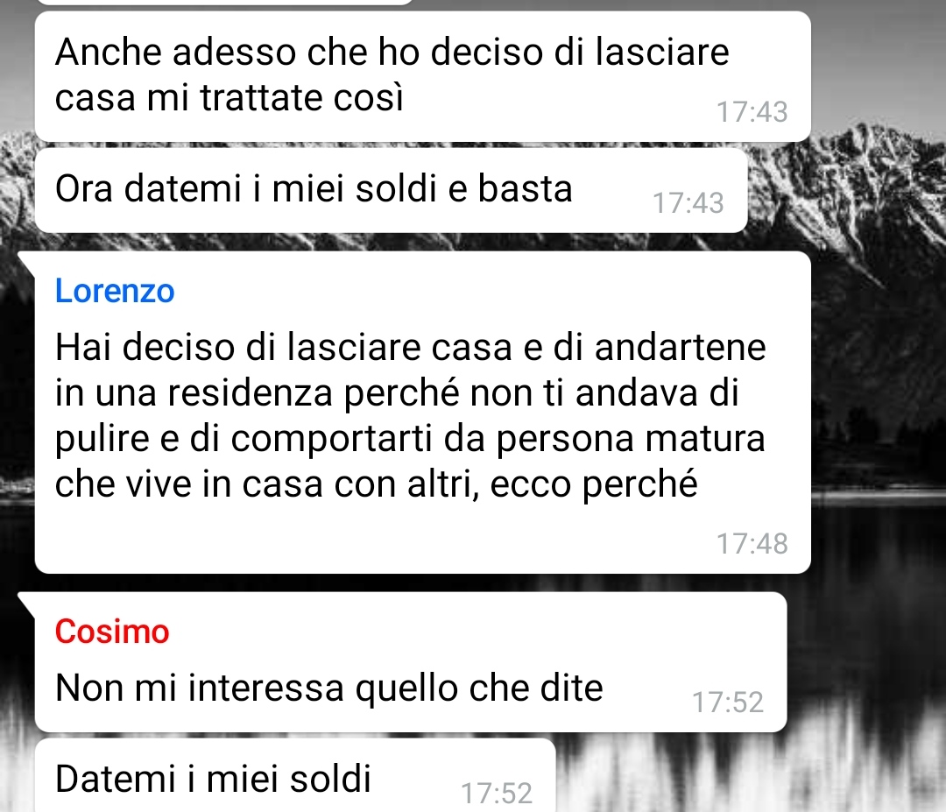Tap Lorenzo's sender name in blue
Screen dimensions: 946x812
115,291
